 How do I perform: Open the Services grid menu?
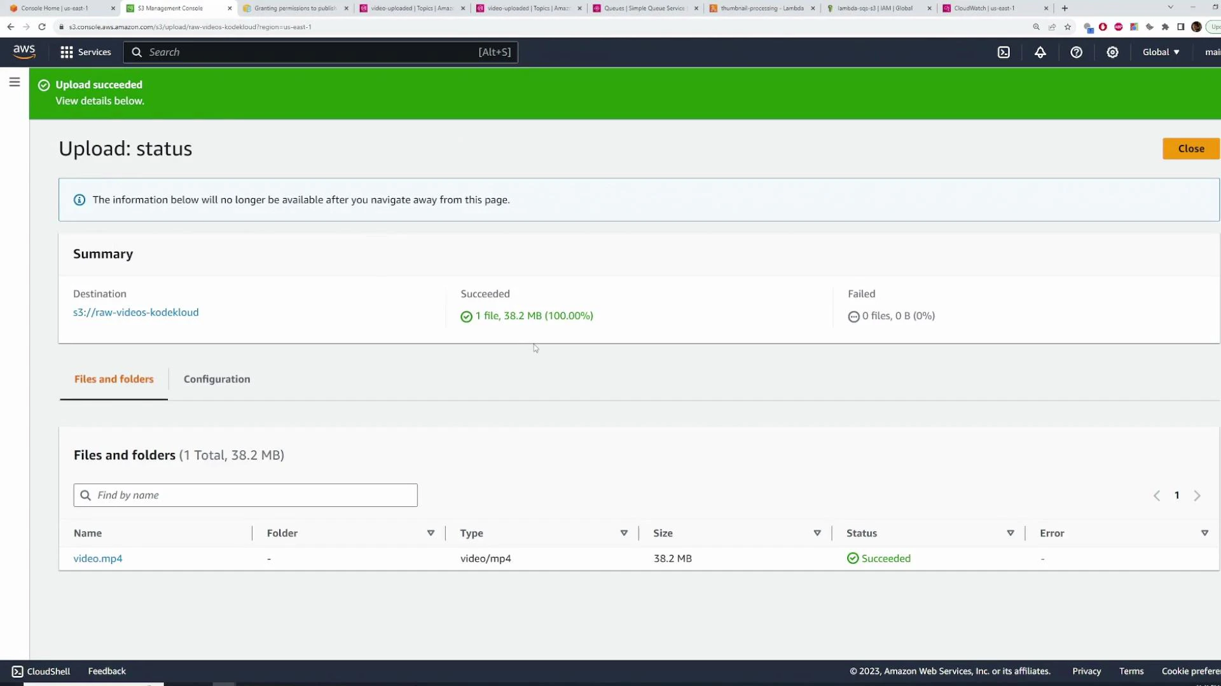(x=66, y=52)
